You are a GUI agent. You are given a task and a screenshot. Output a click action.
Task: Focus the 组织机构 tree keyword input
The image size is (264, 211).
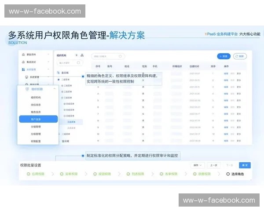pos(70,63)
